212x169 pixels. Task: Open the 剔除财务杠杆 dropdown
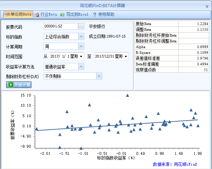point(99,76)
